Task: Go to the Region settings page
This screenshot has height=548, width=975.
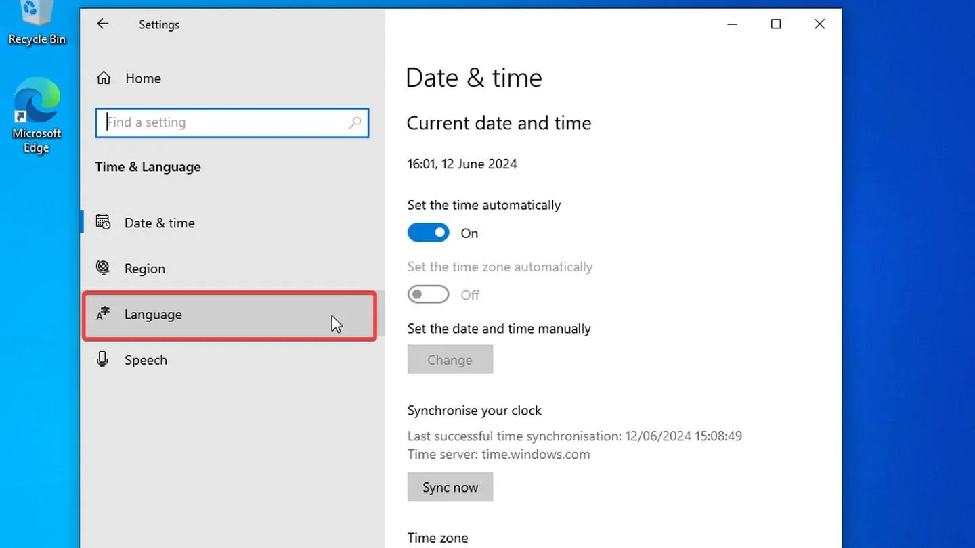Action: point(229,269)
